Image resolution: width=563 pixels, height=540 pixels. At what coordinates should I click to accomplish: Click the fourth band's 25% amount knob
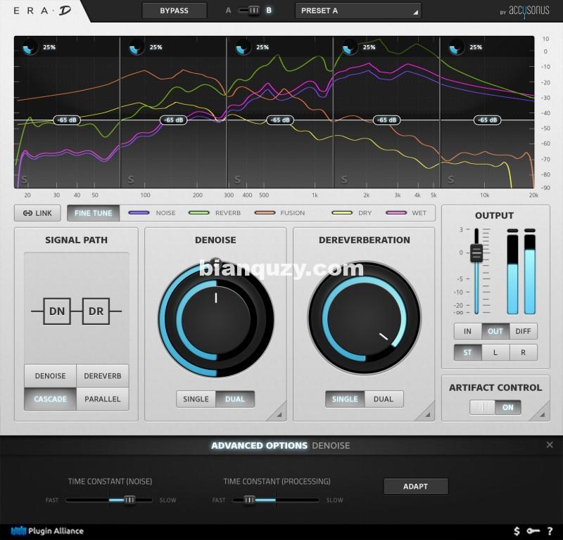(x=349, y=47)
